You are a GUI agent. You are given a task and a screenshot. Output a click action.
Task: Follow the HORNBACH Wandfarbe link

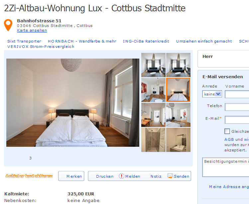click(x=82, y=41)
